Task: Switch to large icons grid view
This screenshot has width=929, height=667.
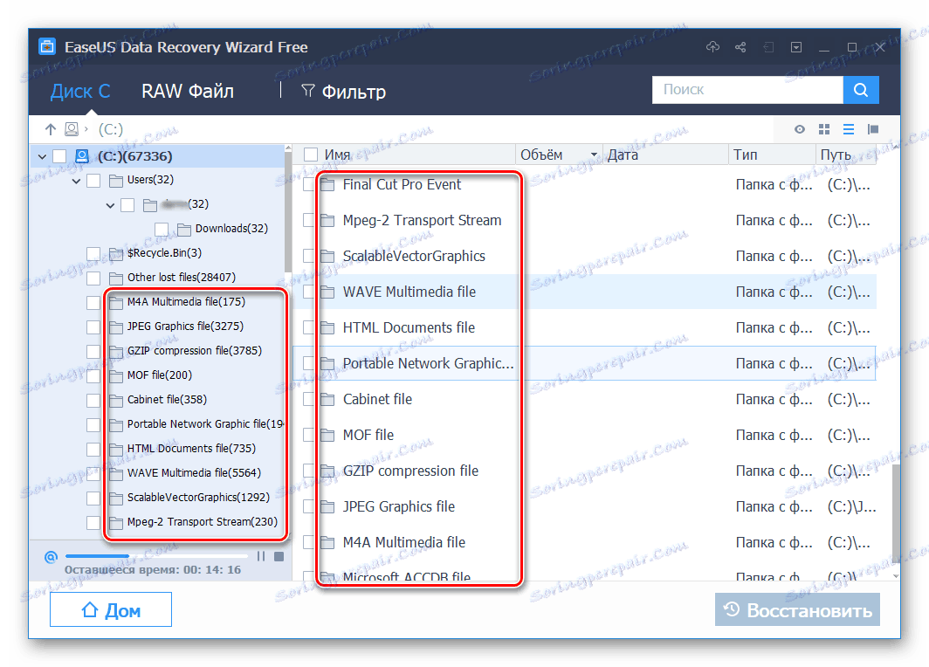Action: click(823, 129)
